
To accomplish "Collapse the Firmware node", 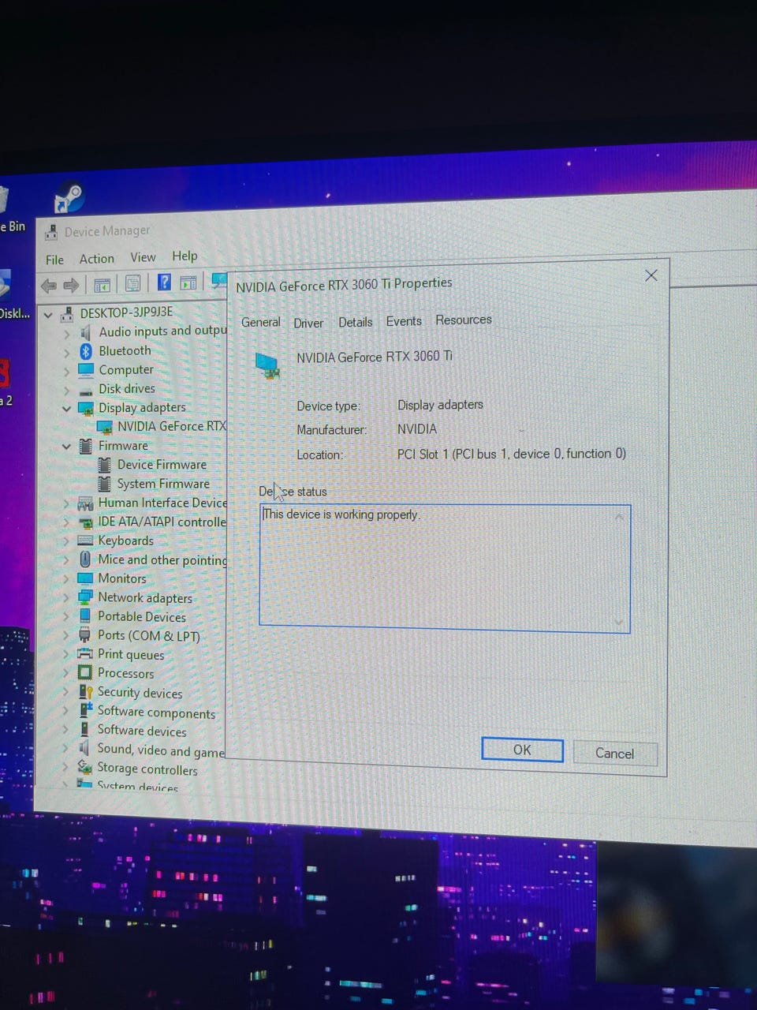I will pyautogui.click(x=67, y=447).
